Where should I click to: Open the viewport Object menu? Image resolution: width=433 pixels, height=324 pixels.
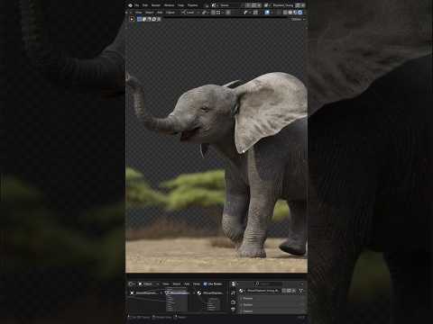coord(170,13)
